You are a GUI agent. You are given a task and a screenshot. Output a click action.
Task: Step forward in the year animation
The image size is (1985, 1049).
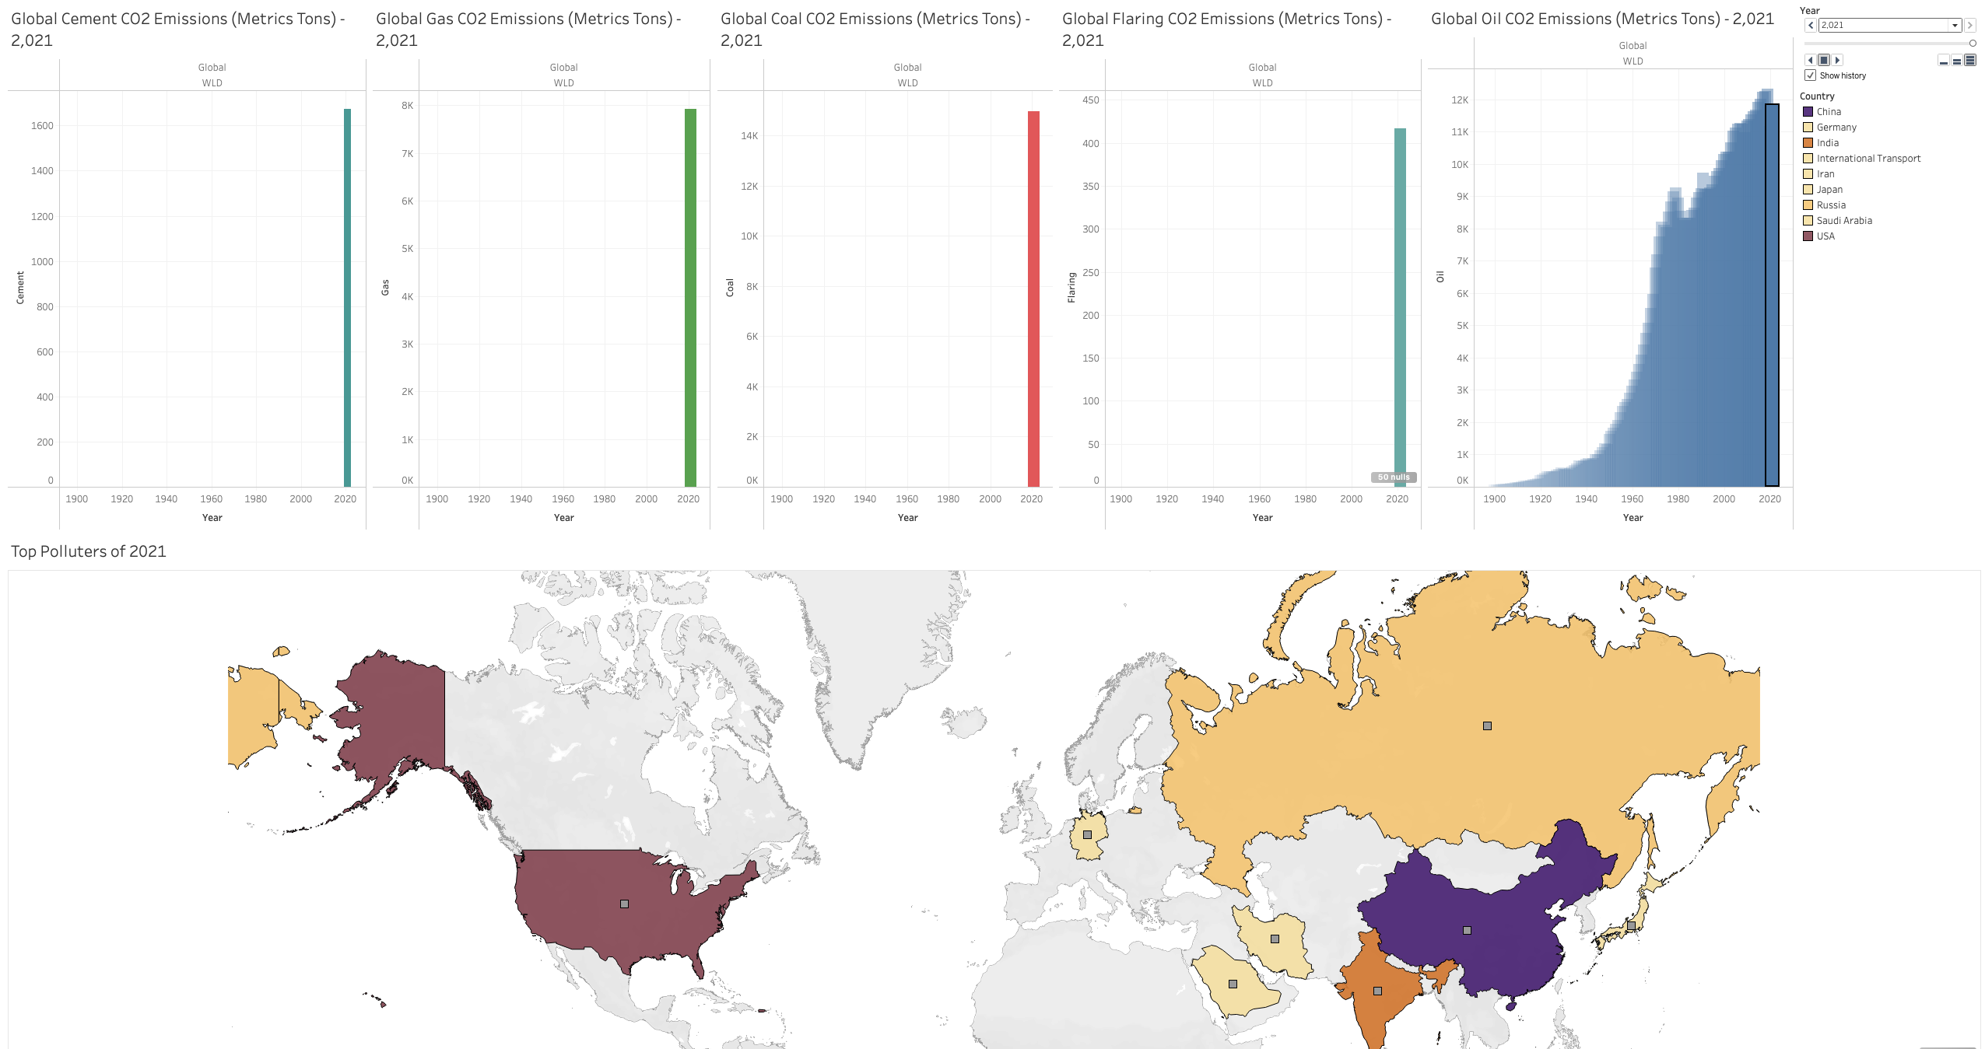[x=1836, y=60]
